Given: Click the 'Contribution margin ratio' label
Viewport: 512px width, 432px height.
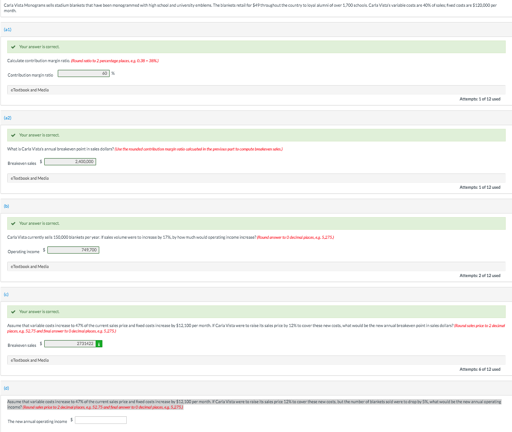Looking at the screenshot, I should pos(30,75).
